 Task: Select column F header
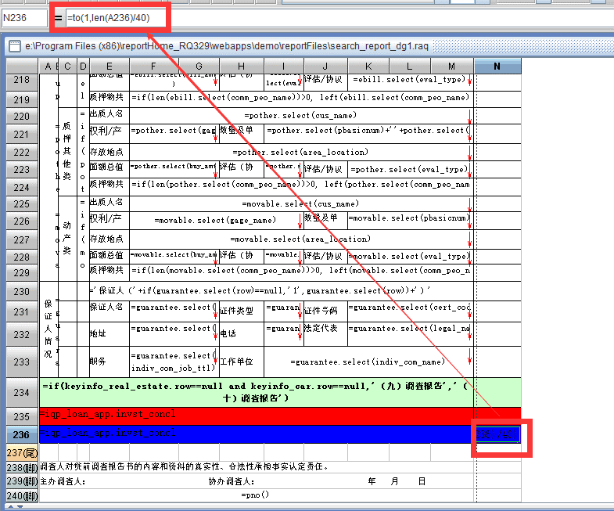point(153,67)
